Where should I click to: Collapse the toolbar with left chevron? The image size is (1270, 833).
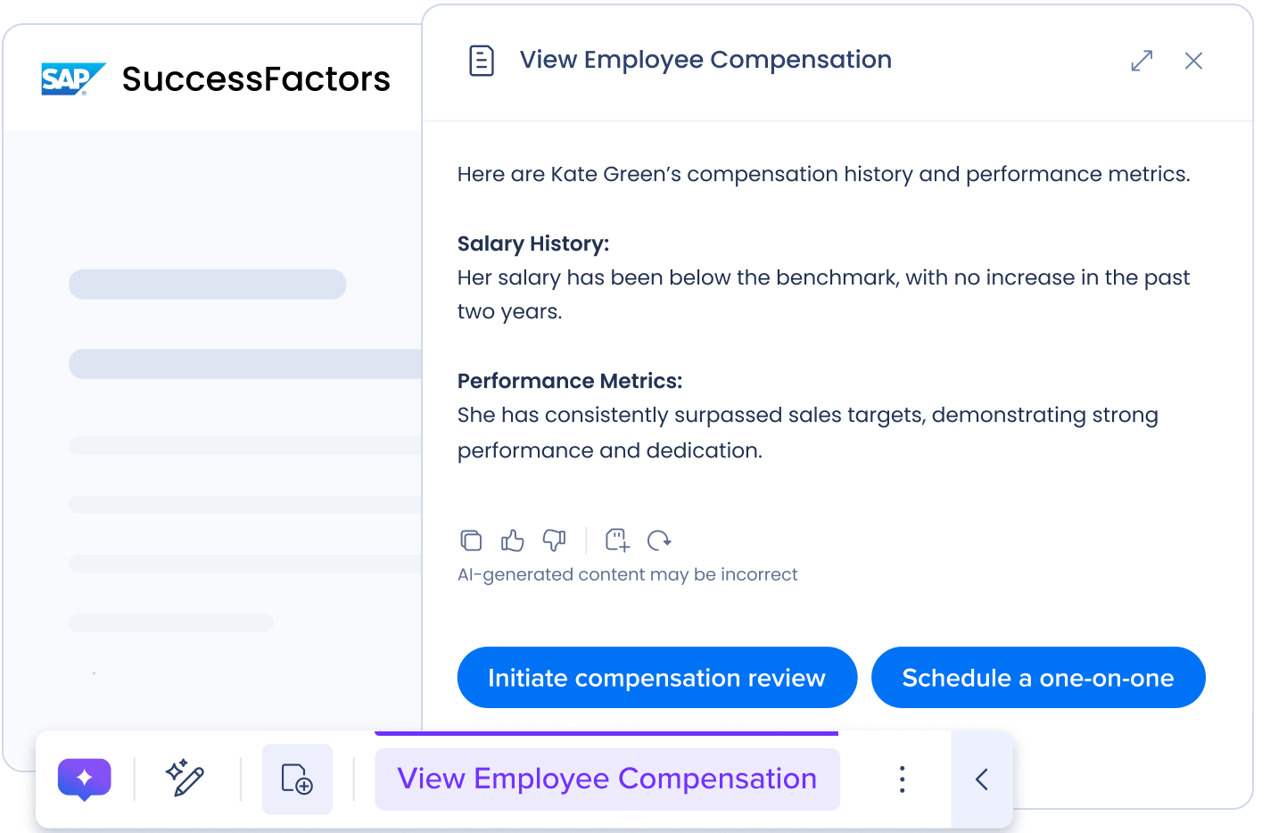tap(982, 779)
